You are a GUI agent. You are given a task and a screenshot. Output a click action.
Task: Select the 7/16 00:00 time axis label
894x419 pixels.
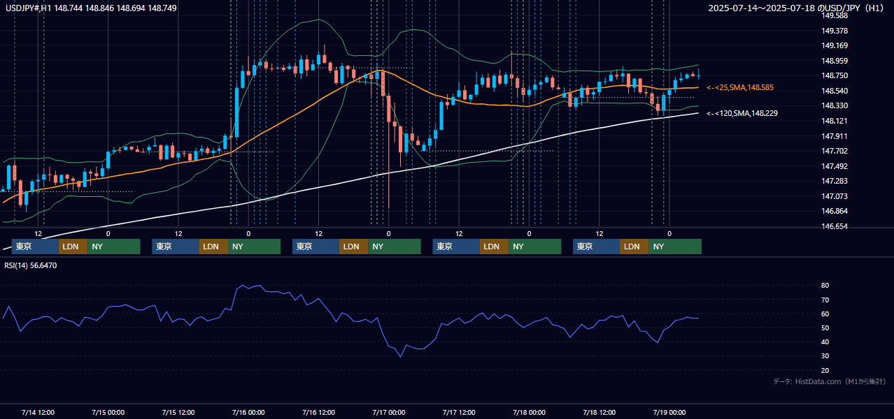[x=248, y=412]
